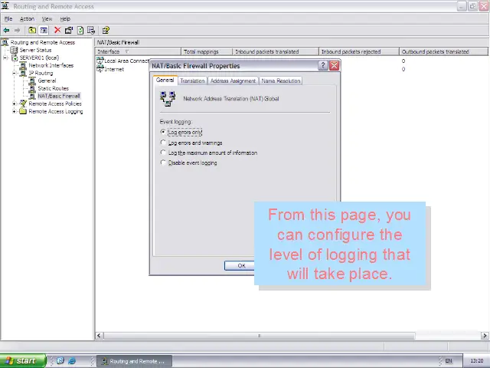
Task: Select the Static Routes tree item
Action: point(53,89)
